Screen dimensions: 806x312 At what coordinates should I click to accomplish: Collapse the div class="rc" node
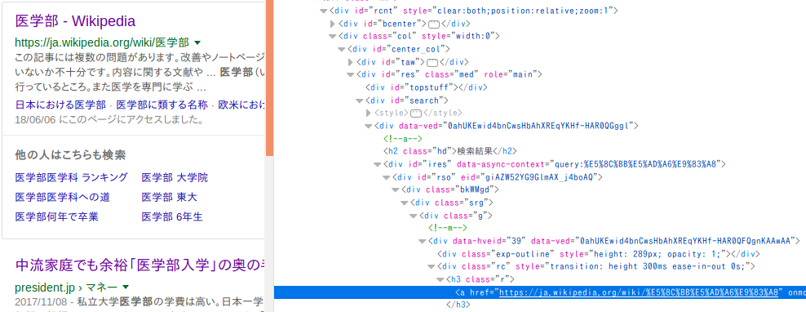(432, 267)
